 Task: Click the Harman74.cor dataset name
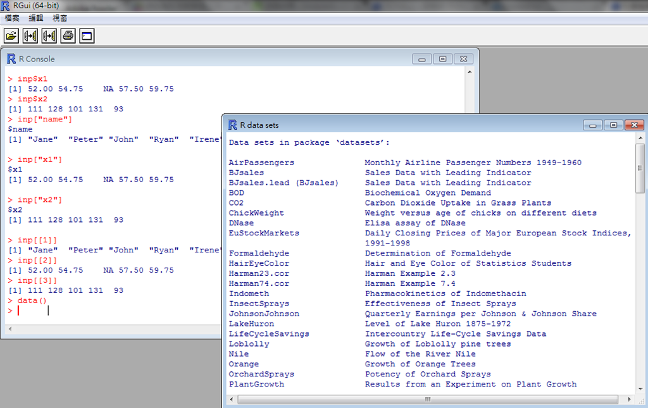[x=259, y=283]
